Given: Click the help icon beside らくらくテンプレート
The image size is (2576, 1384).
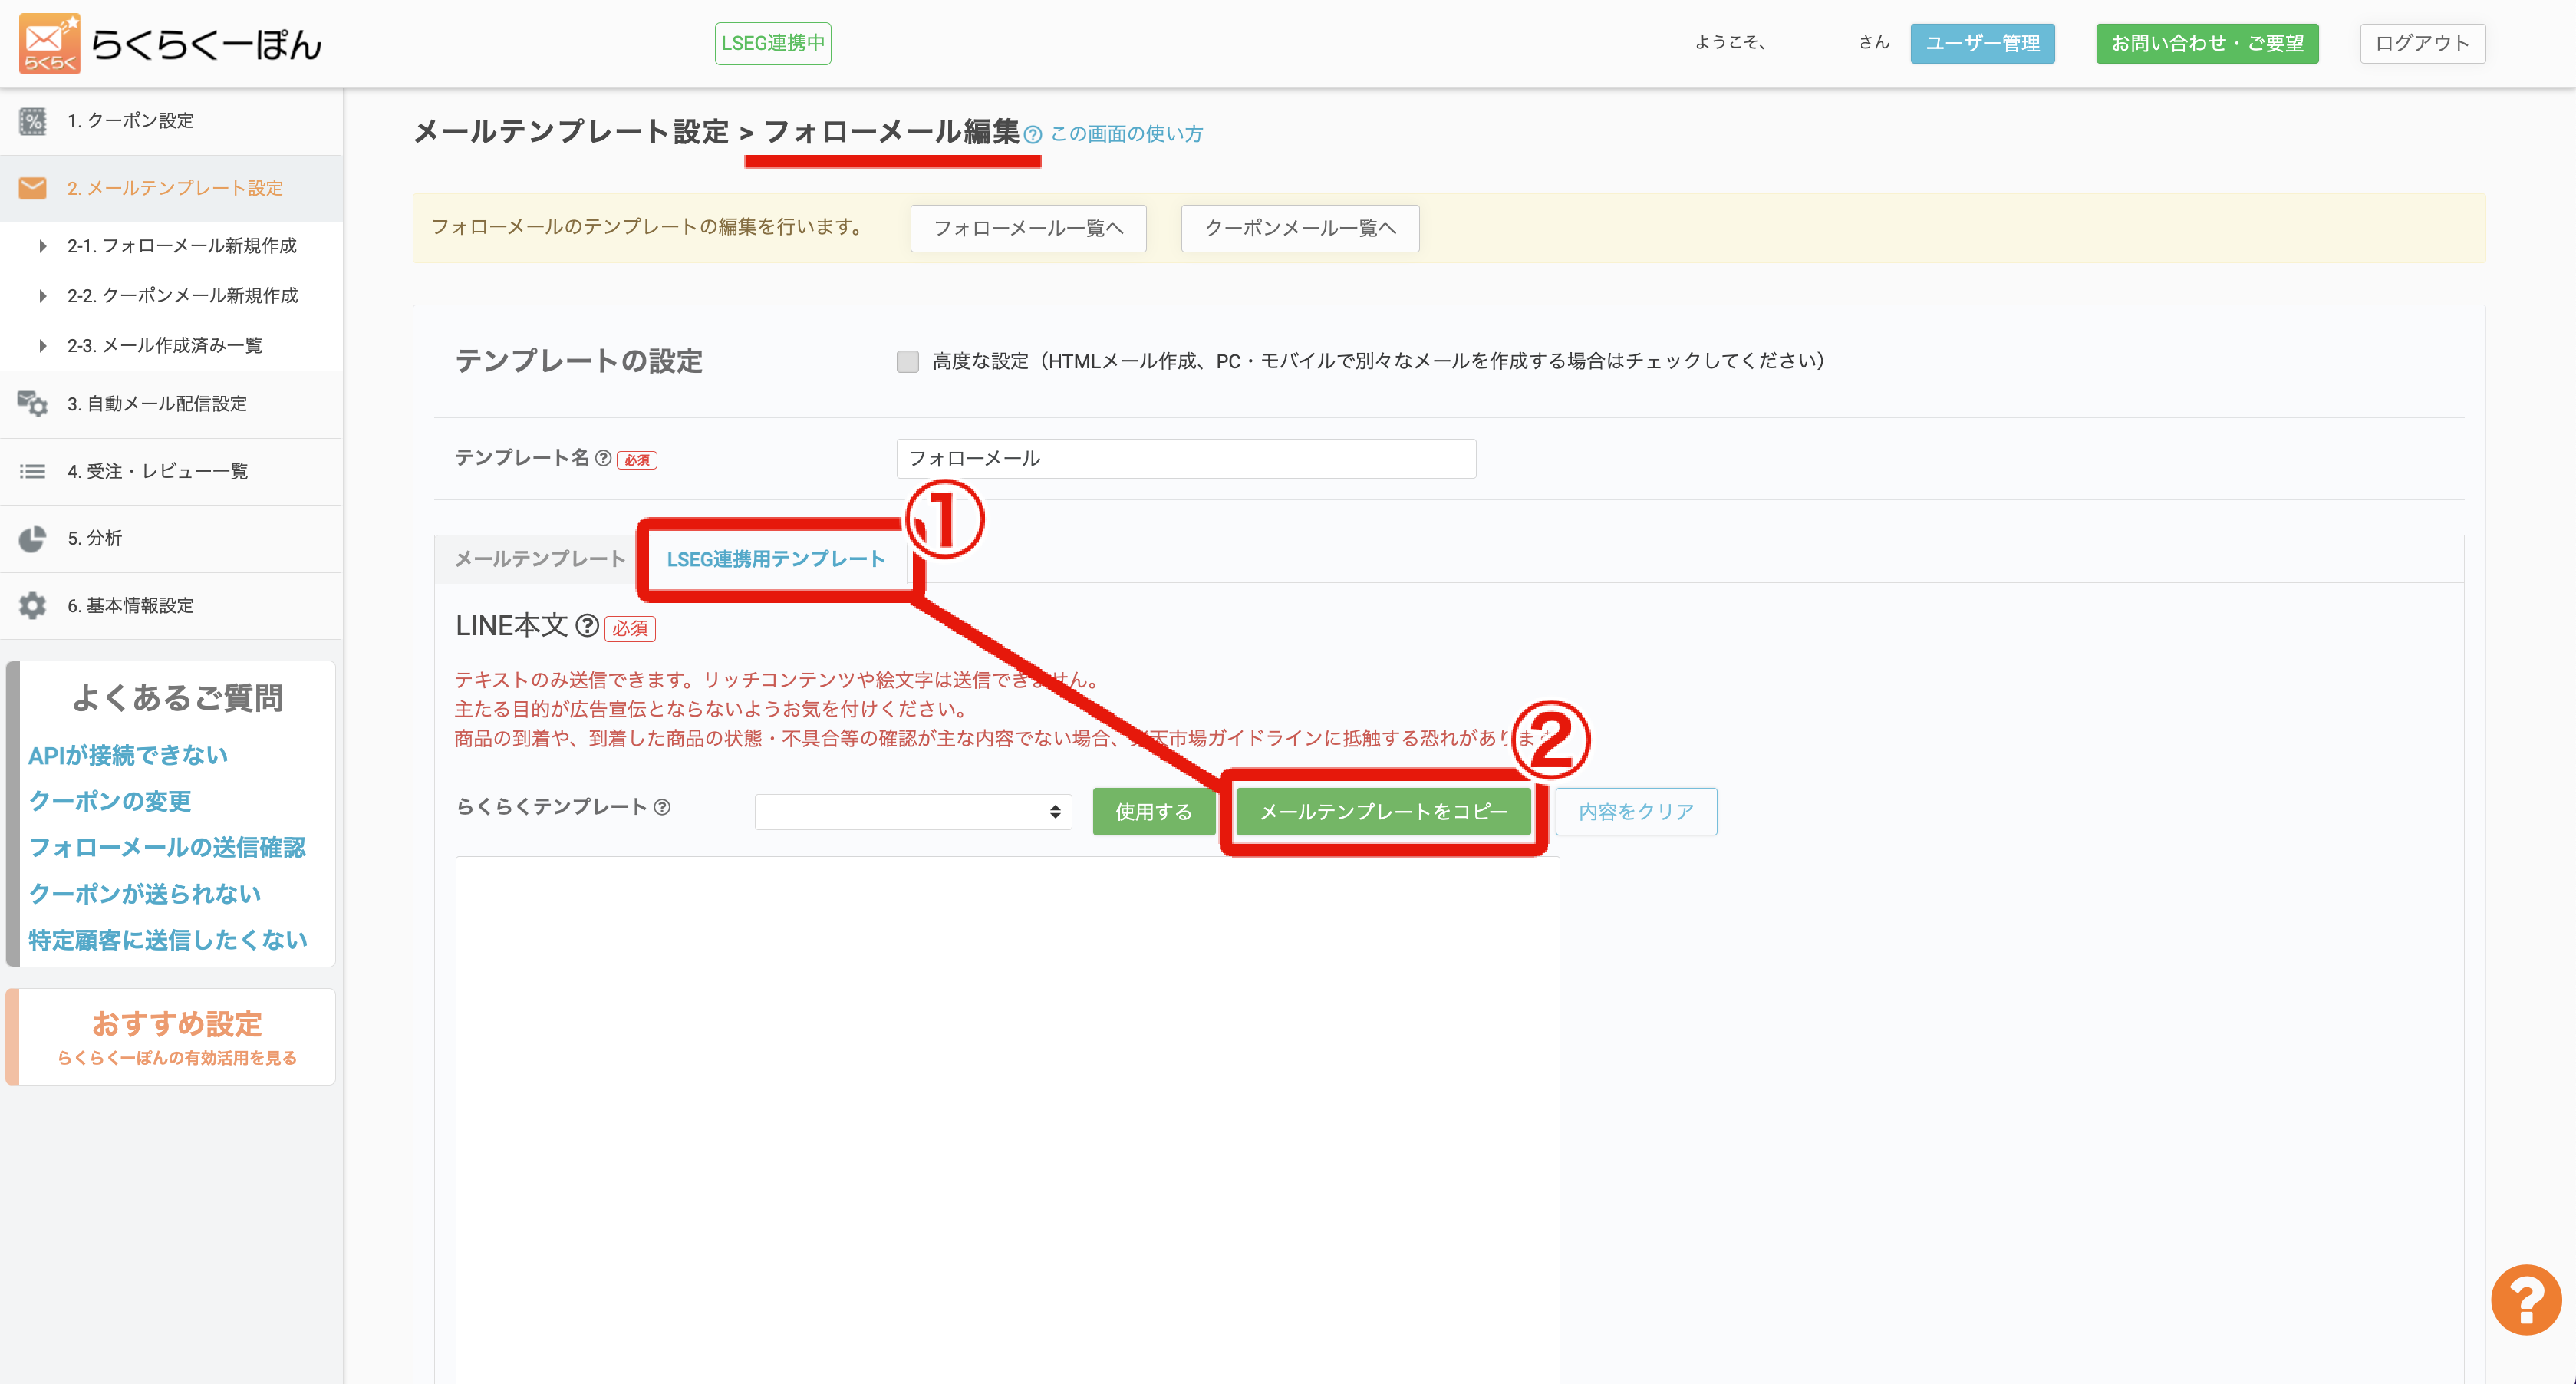Looking at the screenshot, I should [x=662, y=807].
